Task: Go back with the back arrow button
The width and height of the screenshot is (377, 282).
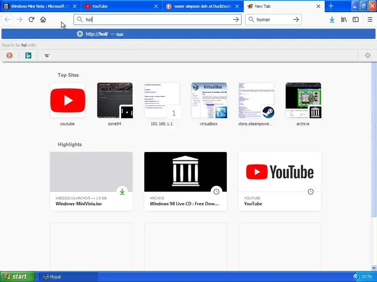Action: 7,19
